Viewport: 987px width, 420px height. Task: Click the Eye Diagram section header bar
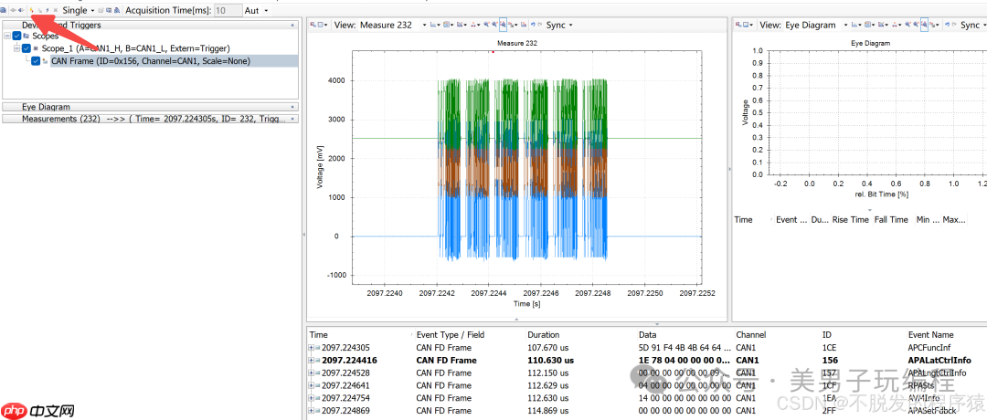point(150,107)
